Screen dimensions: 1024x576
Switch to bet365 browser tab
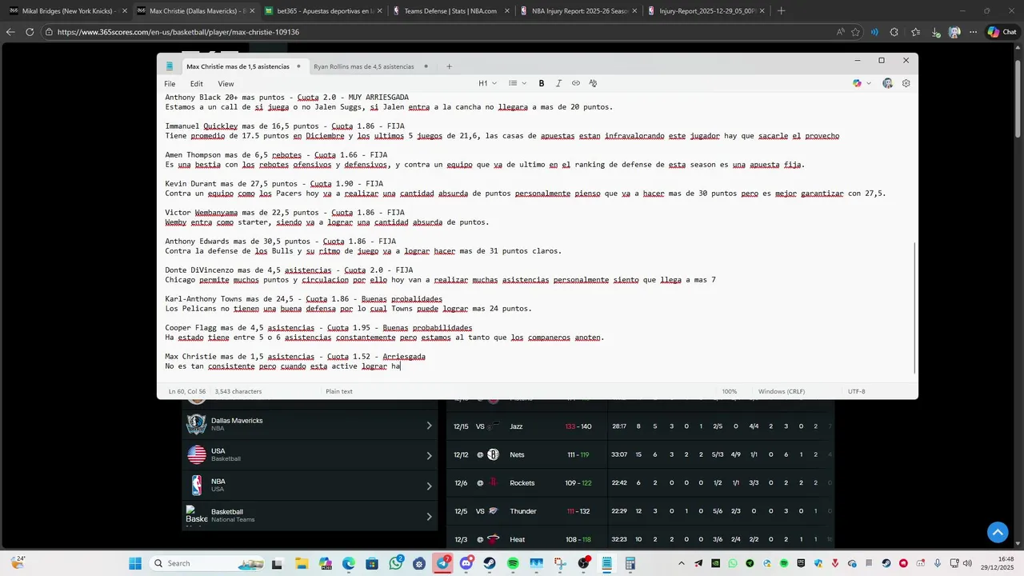click(322, 11)
